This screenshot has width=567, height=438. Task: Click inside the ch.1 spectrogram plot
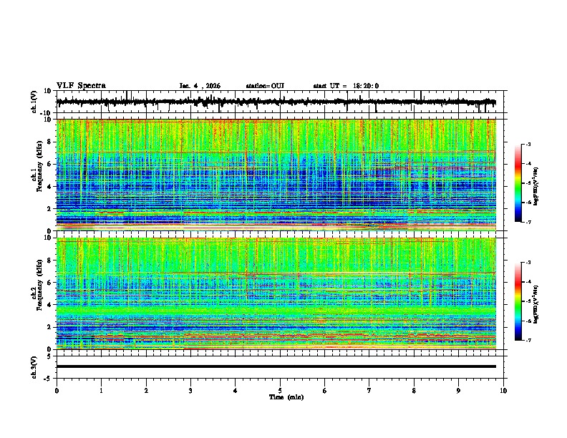click(276, 175)
